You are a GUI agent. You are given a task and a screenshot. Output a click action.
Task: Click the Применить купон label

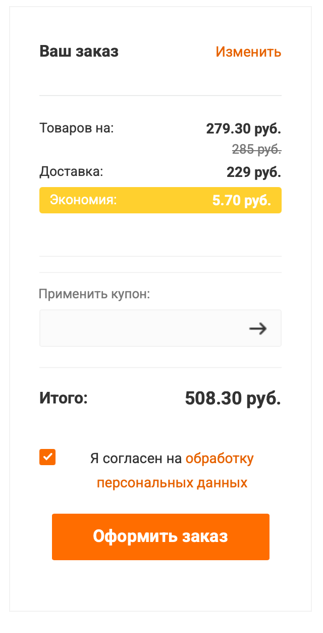[94, 294]
